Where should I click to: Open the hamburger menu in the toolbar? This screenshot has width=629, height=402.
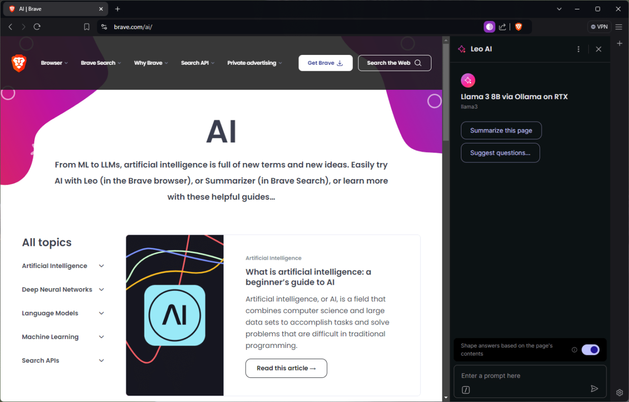pyautogui.click(x=619, y=27)
